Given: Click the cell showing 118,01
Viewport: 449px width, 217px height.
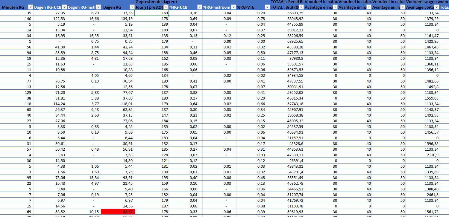Looking at the screenshot, I should 118,104.
